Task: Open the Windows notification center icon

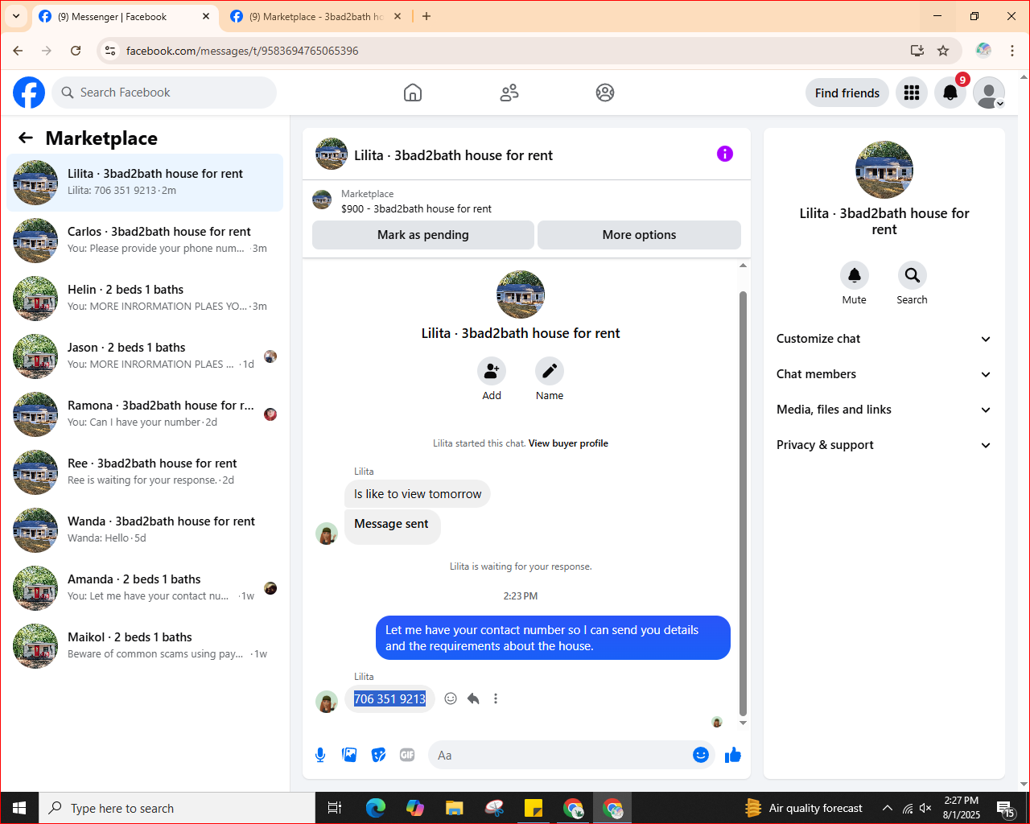Action: pos(1006,808)
